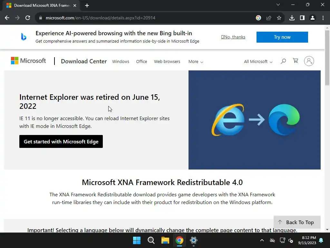Image resolution: width=330 pixels, height=248 pixels.
Task: Open the clock showing 8:12 PM
Action: pyautogui.click(x=307, y=240)
